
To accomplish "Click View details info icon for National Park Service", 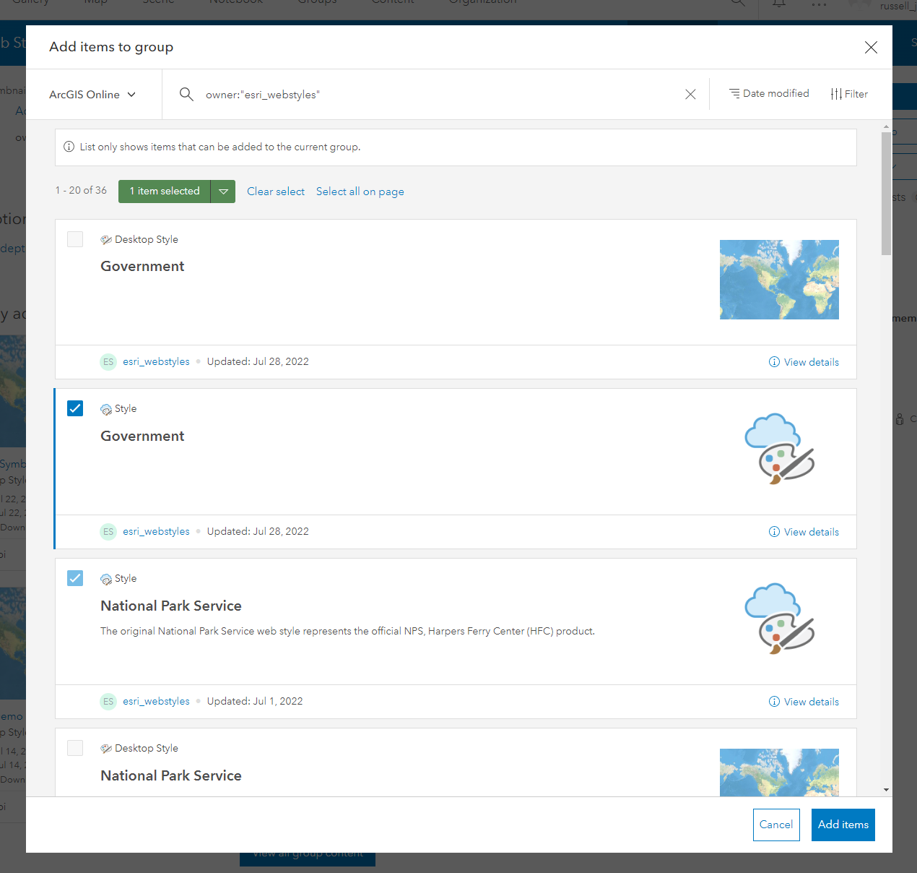I will click(x=773, y=702).
